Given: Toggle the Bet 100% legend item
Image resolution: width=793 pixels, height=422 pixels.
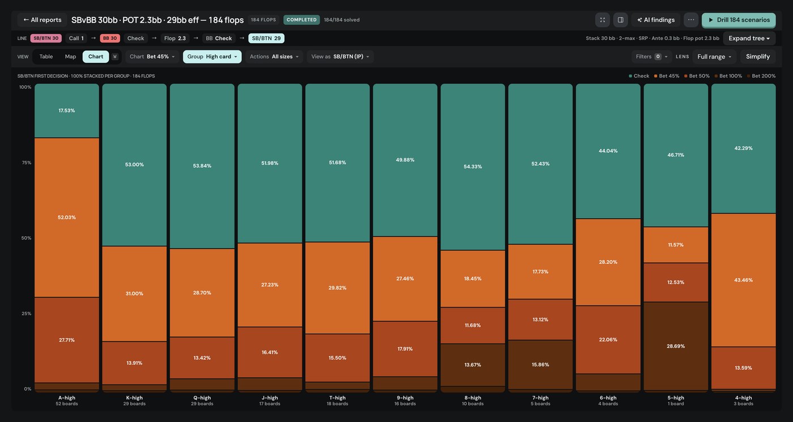Looking at the screenshot, I should coord(728,76).
